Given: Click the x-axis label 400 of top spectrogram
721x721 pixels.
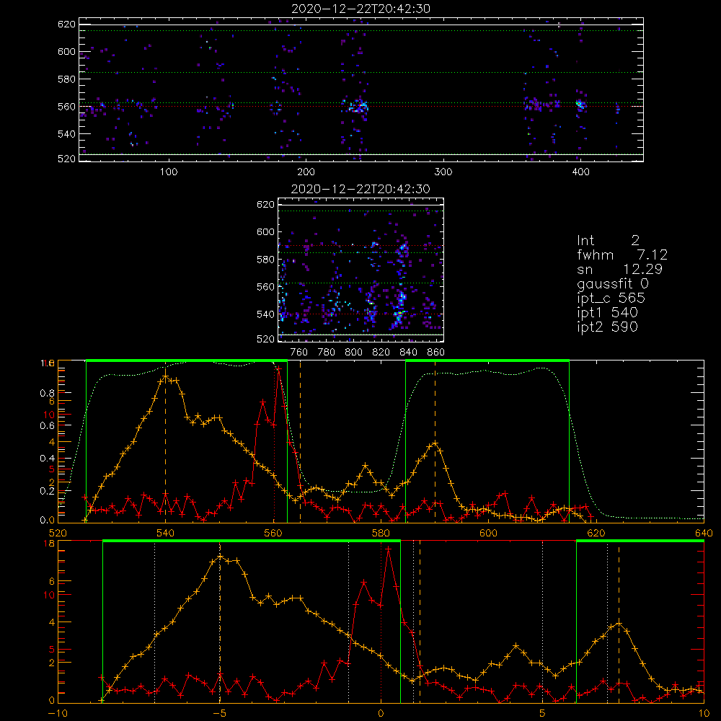Looking at the screenshot, I should point(580,172).
